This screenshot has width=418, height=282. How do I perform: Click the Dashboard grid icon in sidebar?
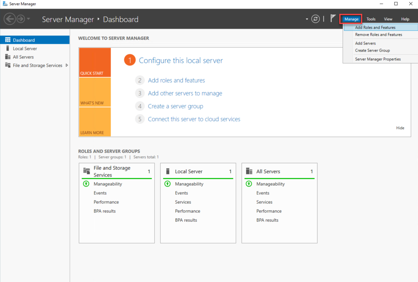click(x=8, y=40)
